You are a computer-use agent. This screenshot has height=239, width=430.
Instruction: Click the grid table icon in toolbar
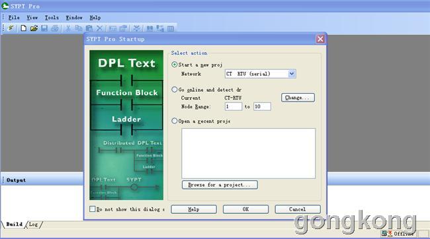coord(171,28)
